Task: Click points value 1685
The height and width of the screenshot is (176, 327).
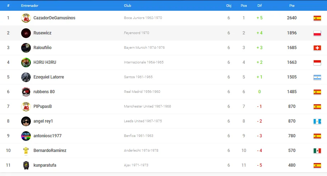Action: tap(292, 48)
